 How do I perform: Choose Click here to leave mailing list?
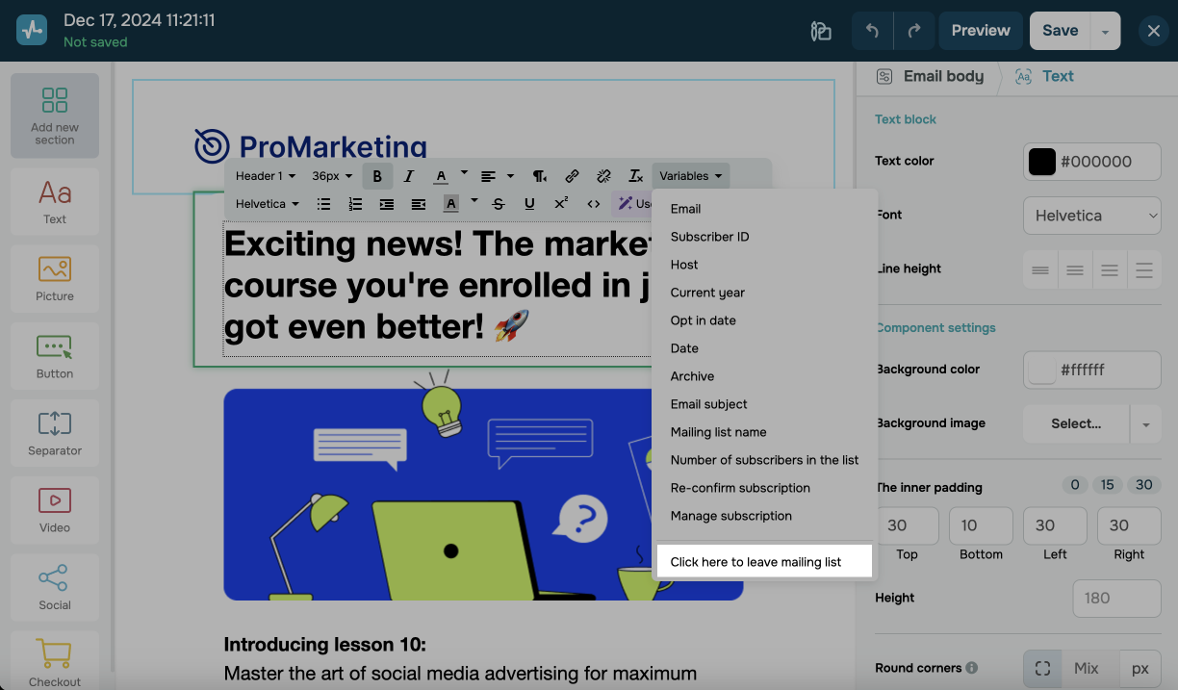(x=764, y=562)
